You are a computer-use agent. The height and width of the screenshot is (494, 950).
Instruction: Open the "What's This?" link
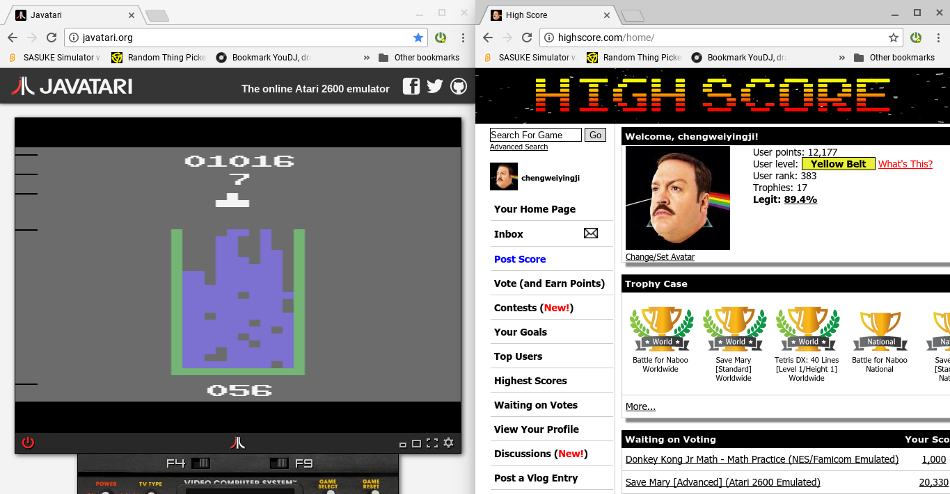pyautogui.click(x=905, y=164)
